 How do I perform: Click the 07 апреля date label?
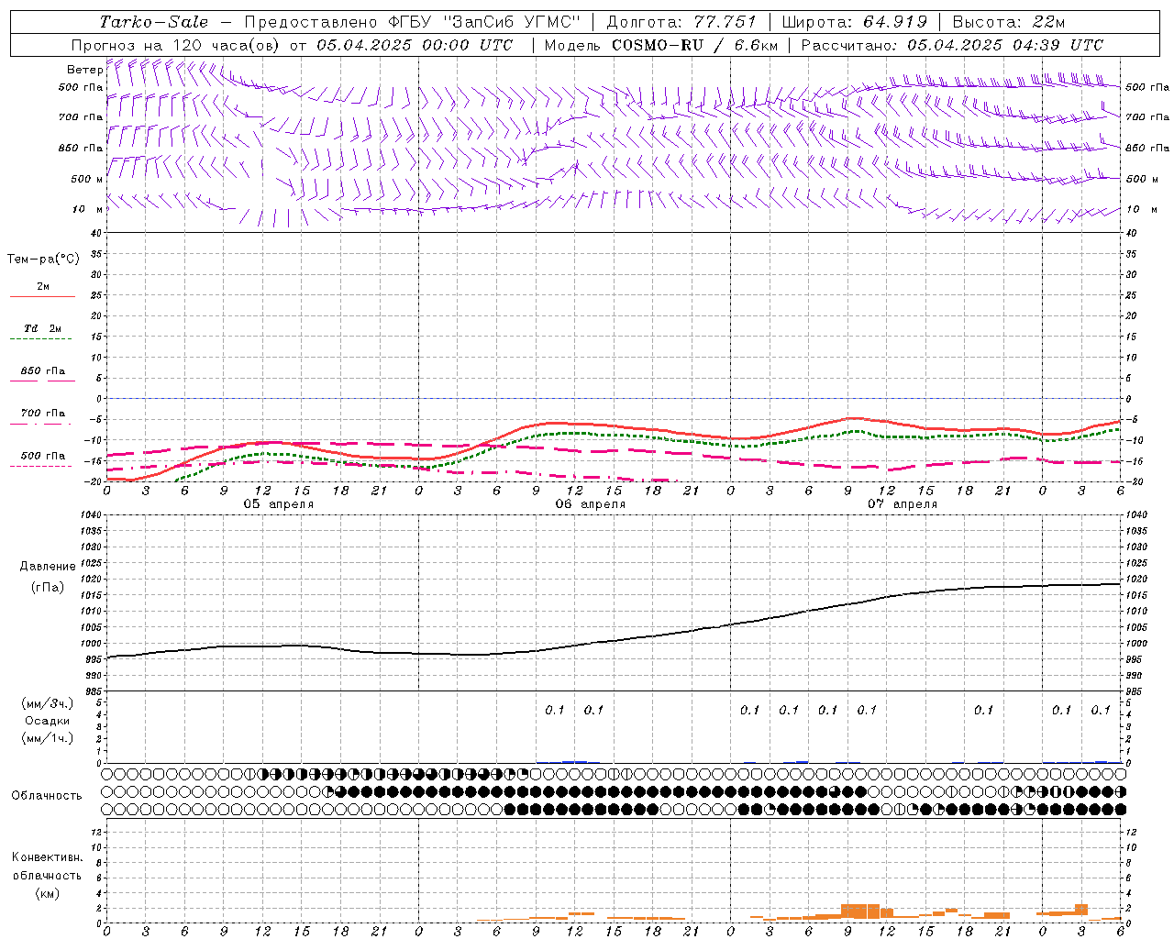(903, 504)
